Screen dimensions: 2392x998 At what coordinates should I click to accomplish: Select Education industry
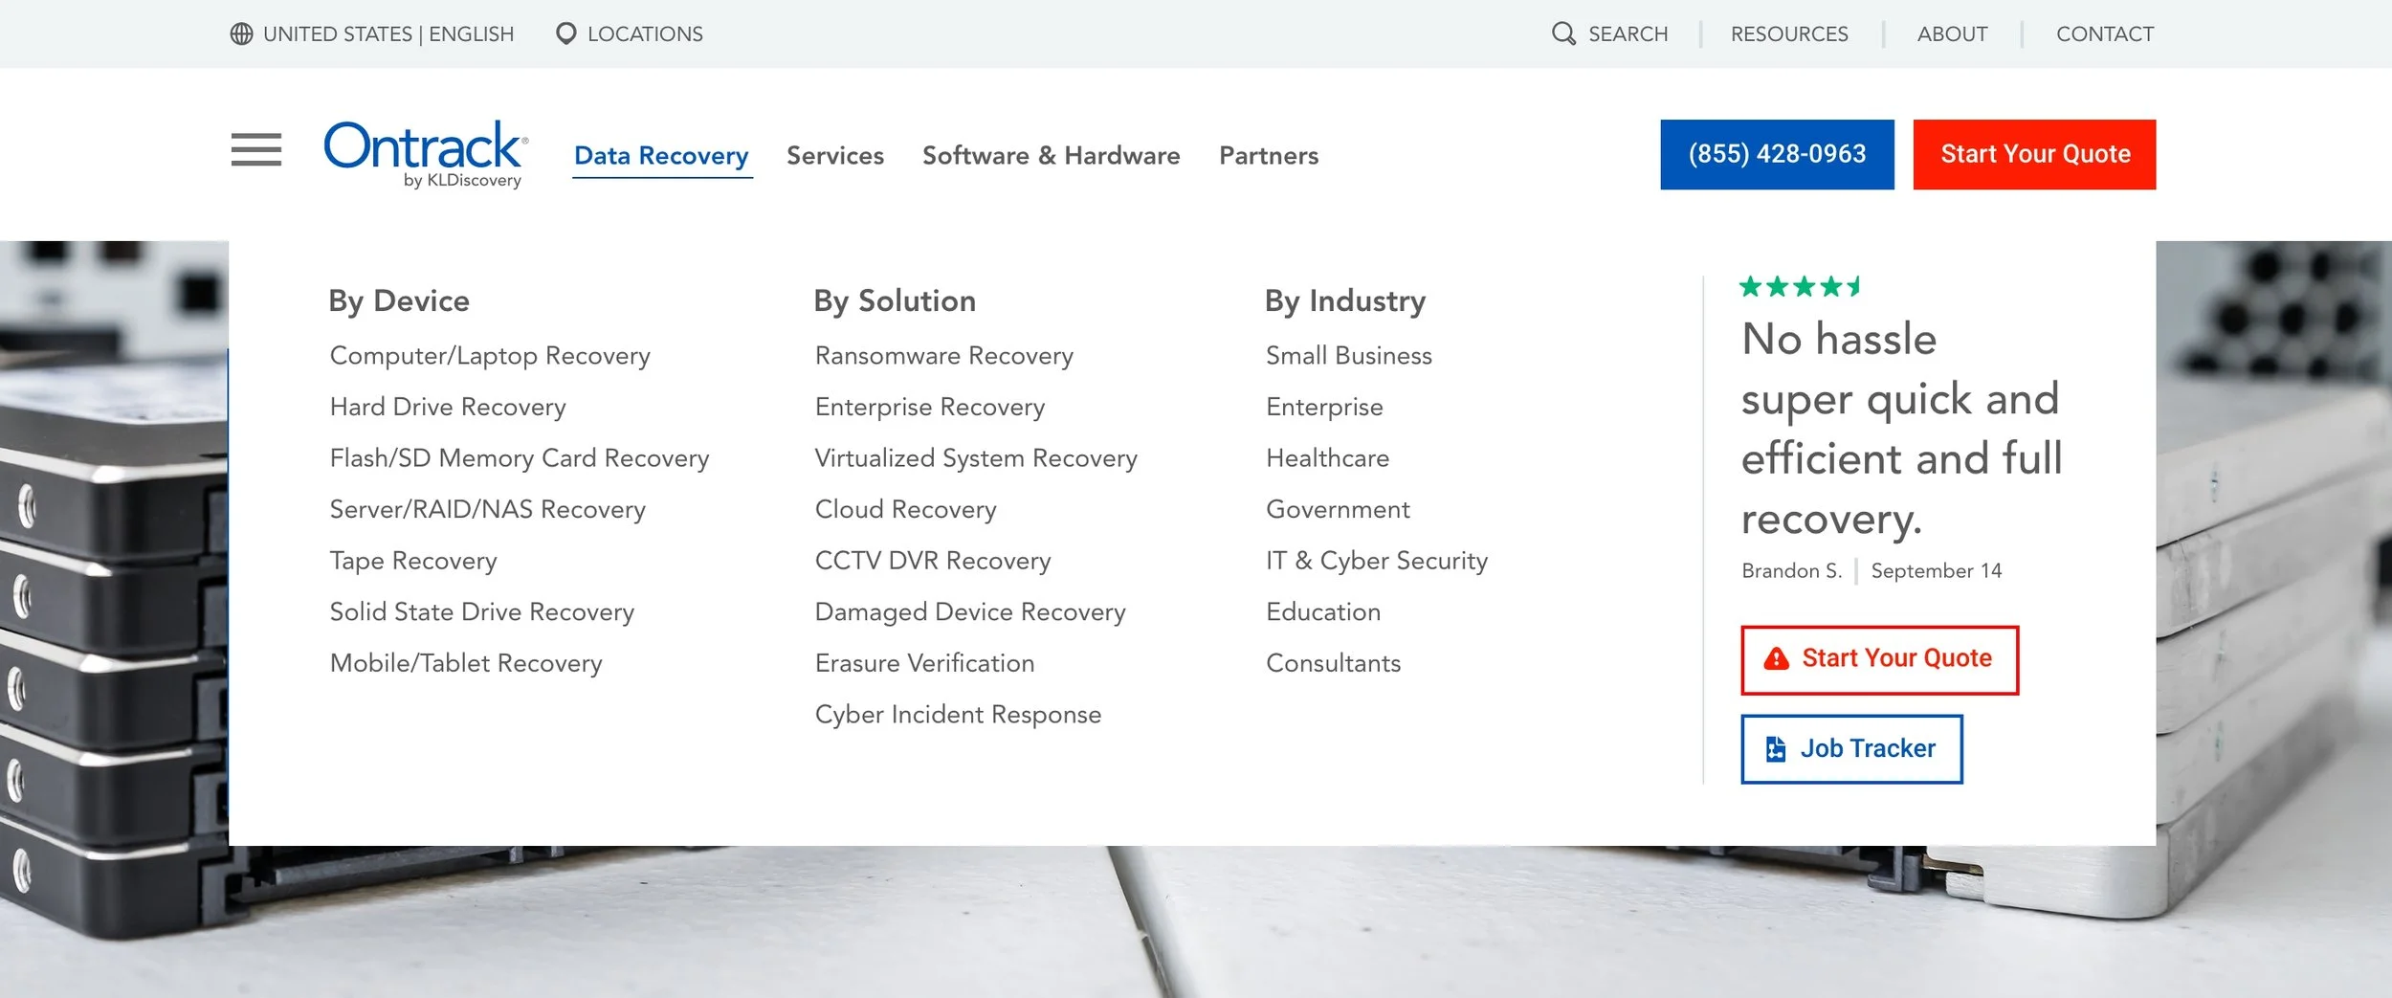pos(1324,612)
